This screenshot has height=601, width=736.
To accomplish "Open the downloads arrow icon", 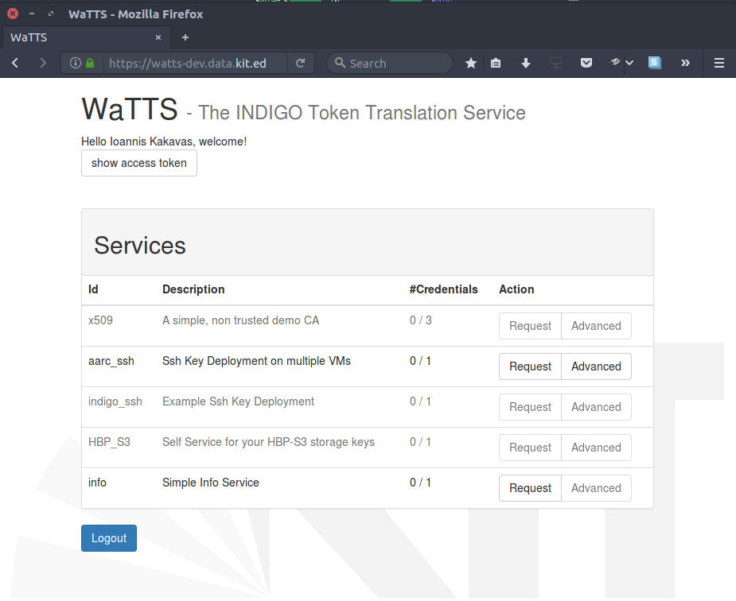I will (x=526, y=64).
